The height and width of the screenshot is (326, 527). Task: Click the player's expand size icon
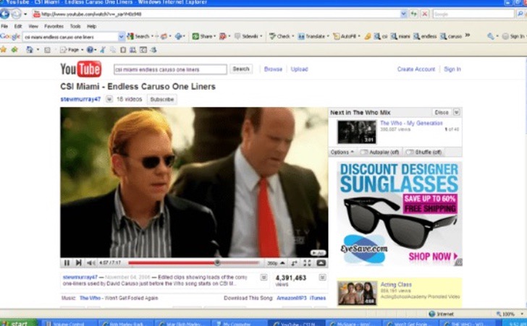tap(294, 263)
